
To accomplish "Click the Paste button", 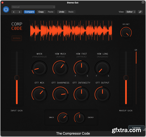I will pos(51,12).
